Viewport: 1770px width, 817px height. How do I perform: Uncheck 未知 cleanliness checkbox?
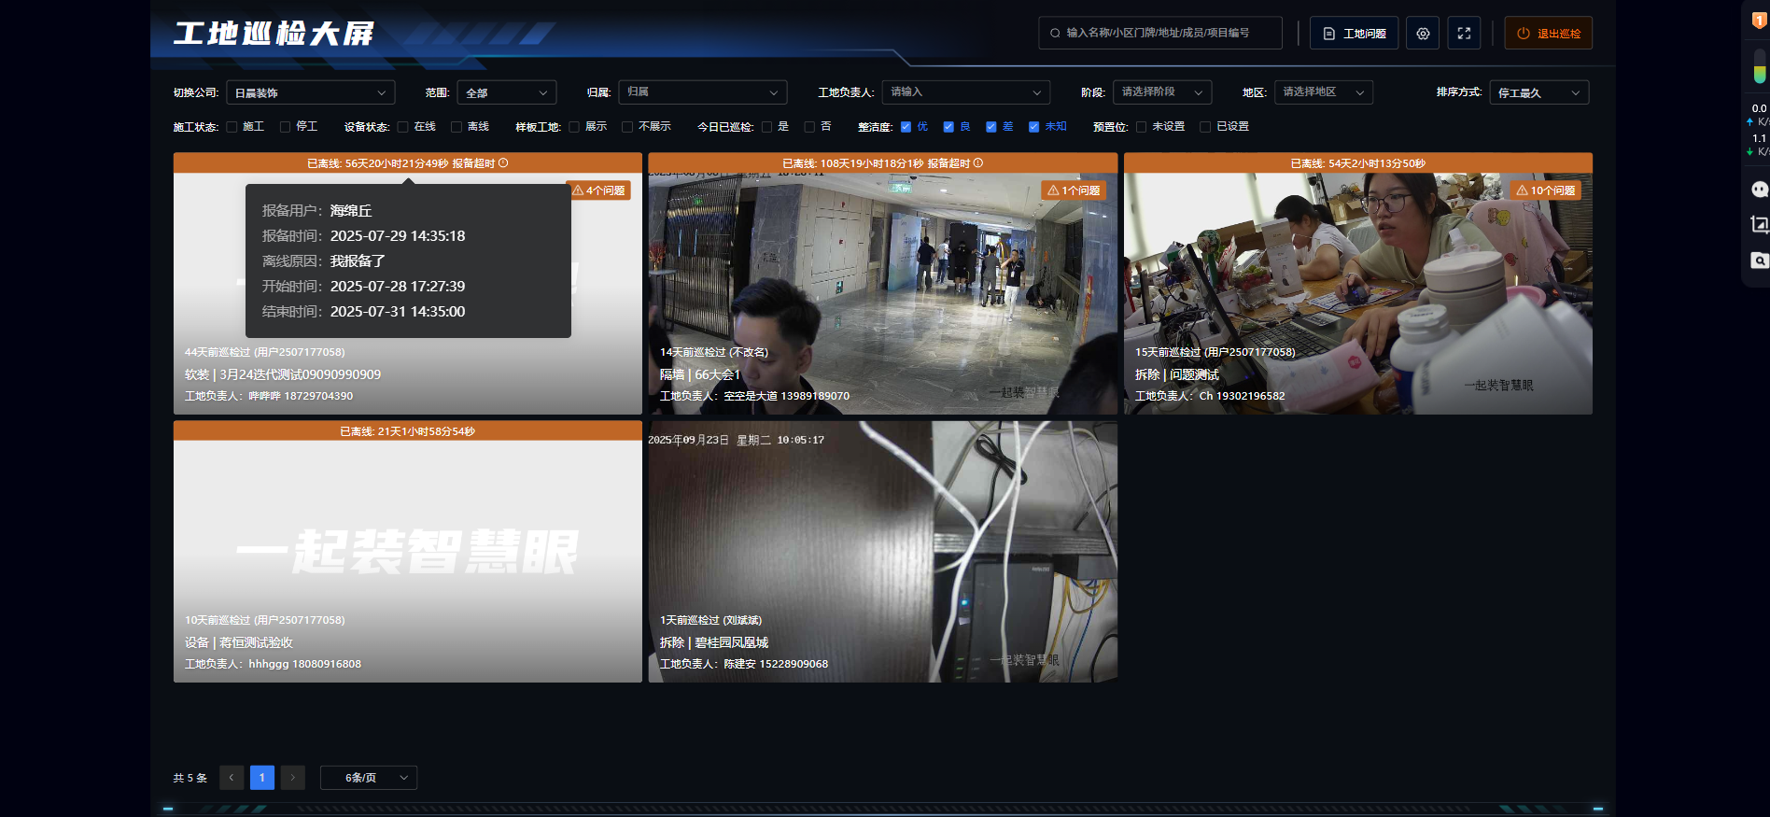point(1033,127)
